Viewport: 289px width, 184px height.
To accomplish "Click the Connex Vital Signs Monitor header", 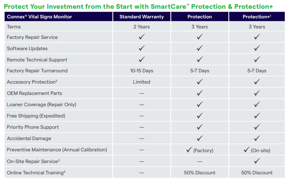I will coord(39,17).
